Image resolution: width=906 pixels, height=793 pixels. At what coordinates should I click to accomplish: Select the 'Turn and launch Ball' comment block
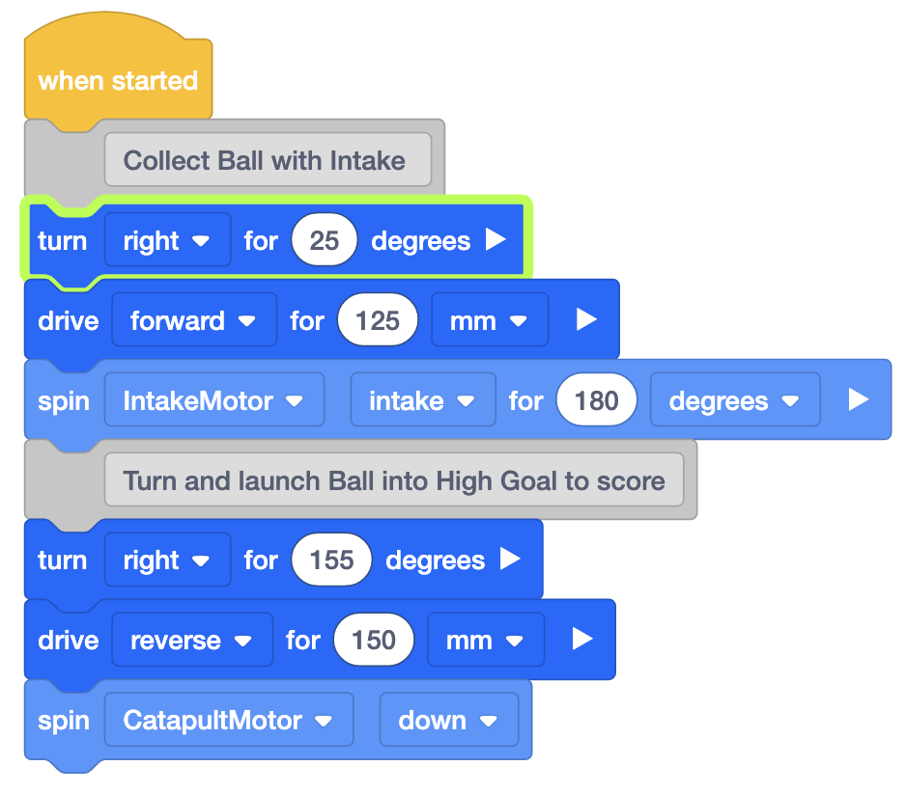(x=394, y=479)
